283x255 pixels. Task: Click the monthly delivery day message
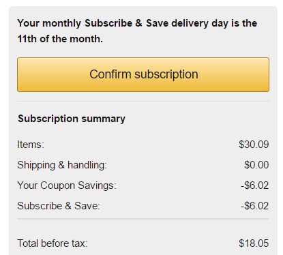click(x=137, y=31)
